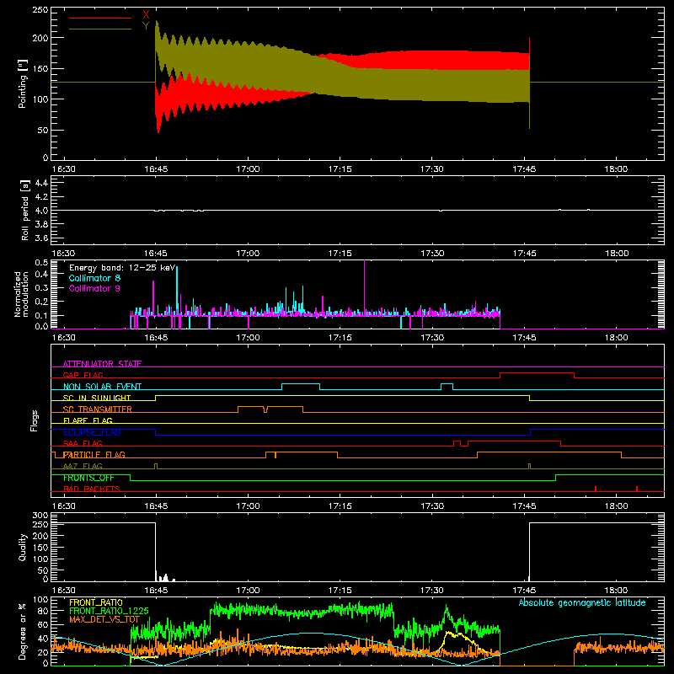Image resolution: width=674 pixels, height=674 pixels.
Task: Click 18:00 time label under Pointing plot
Action: coord(616,169)
